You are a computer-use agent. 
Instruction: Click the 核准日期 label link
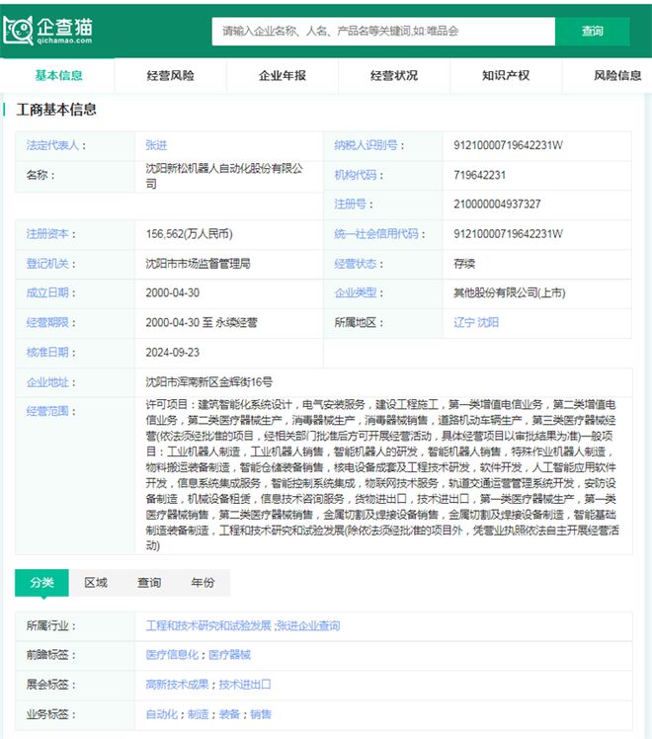click(x=47, y=352)
